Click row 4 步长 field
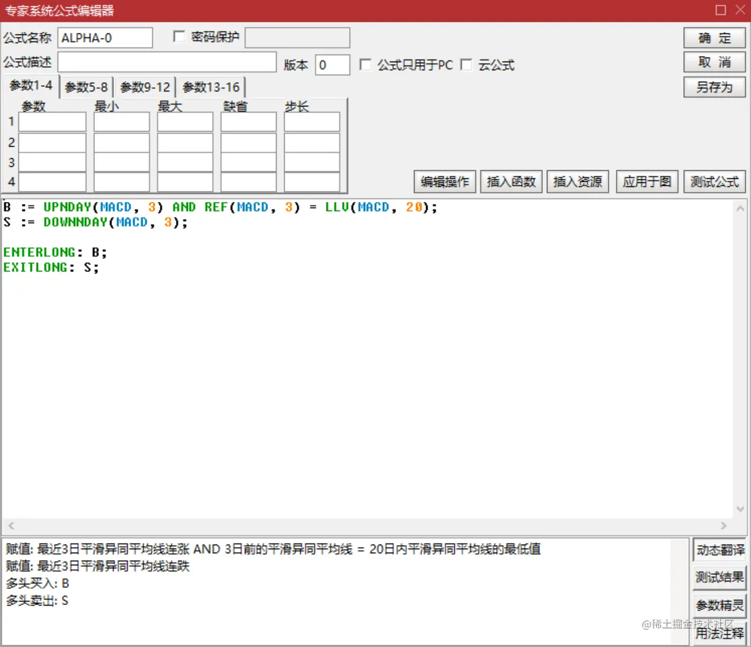Viewport: 751px width, 647px height. 312,182
